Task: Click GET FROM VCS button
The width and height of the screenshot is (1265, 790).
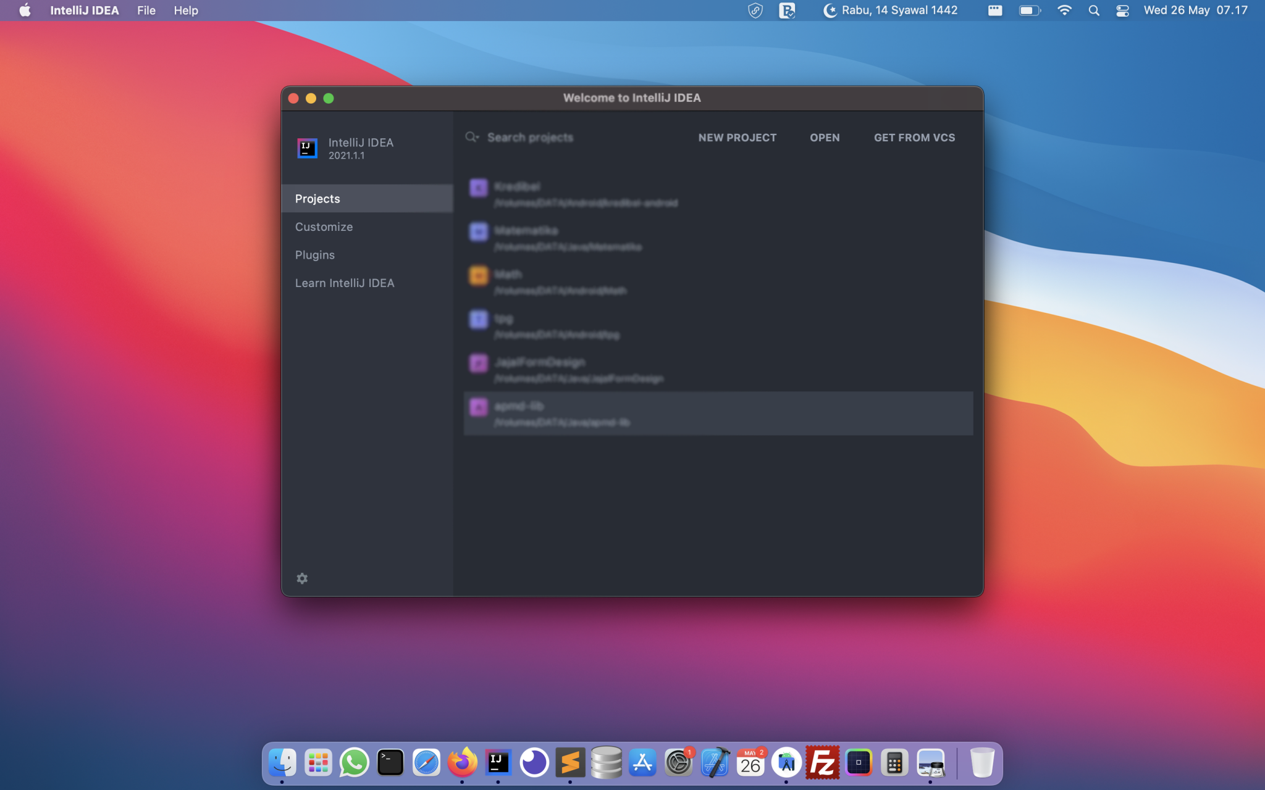Action: (914, 138)
